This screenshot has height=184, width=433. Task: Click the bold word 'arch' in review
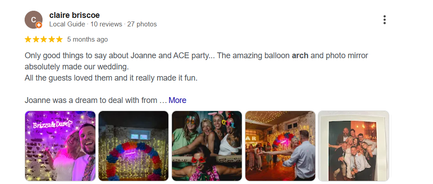300,56
